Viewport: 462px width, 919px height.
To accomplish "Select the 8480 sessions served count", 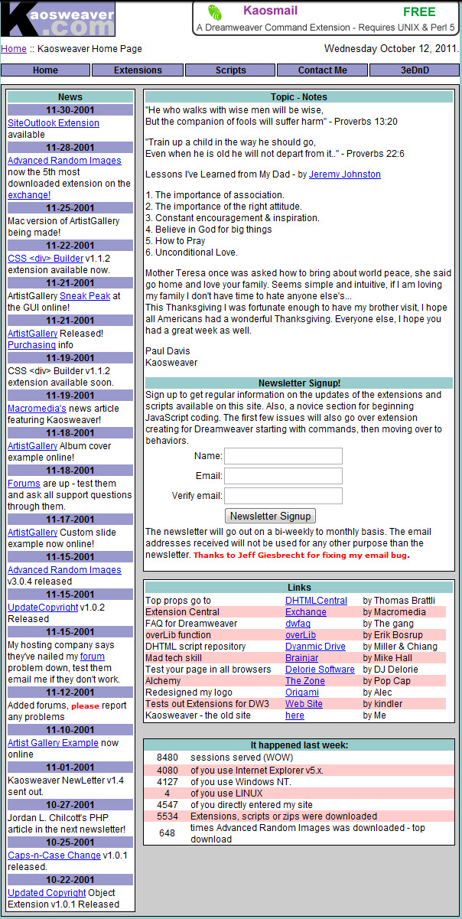I will [167, 758].
